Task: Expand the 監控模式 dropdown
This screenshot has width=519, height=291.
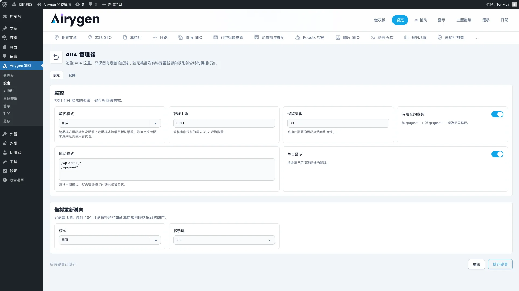Action: click(x=110, y=123)
